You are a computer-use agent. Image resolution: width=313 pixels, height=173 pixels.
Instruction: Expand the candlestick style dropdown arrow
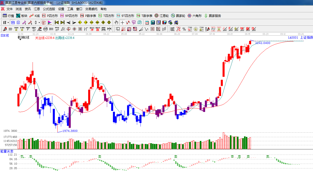pyautogui.click(x=39, y=22)
